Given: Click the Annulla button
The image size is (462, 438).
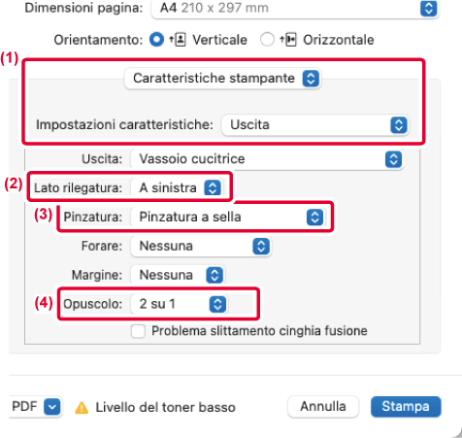Looking at the screenshot, I should tap(323, 407).
